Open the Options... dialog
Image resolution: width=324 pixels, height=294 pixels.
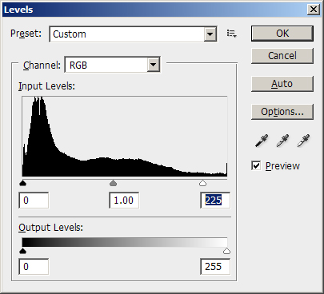pyautogui.click(x=282, y=112)
